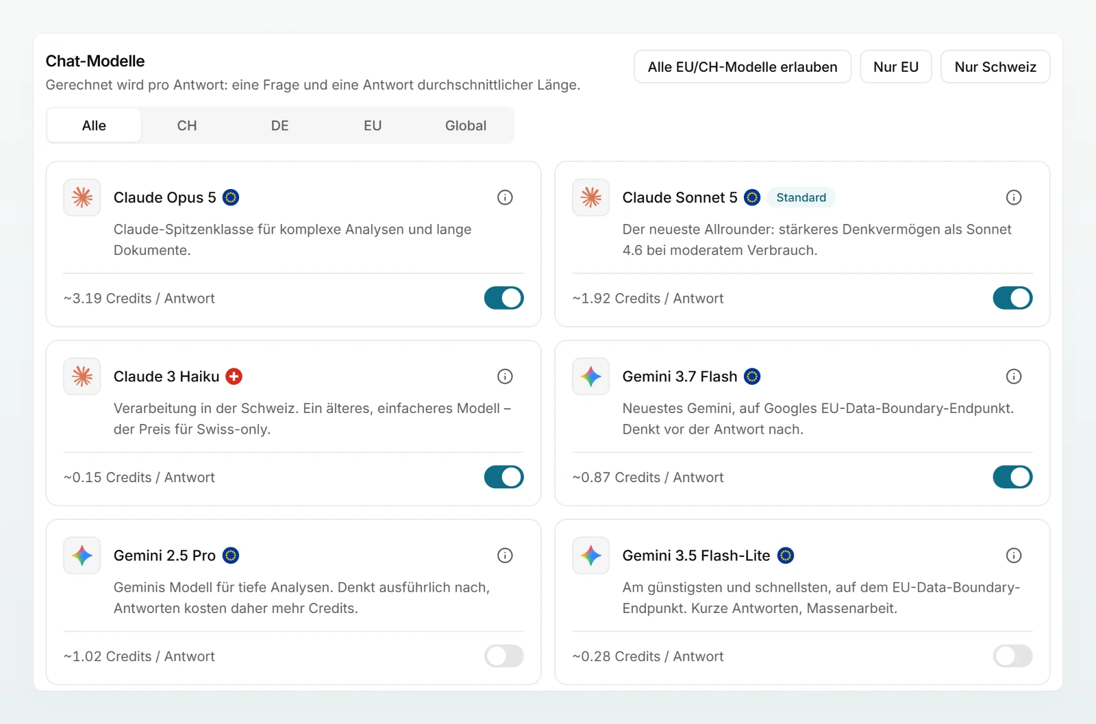1096x724 pixels.
Task: Click the 'Verarbeitung in der Schweiz' description
Action: pyautogui.click(x=312, y=419)
